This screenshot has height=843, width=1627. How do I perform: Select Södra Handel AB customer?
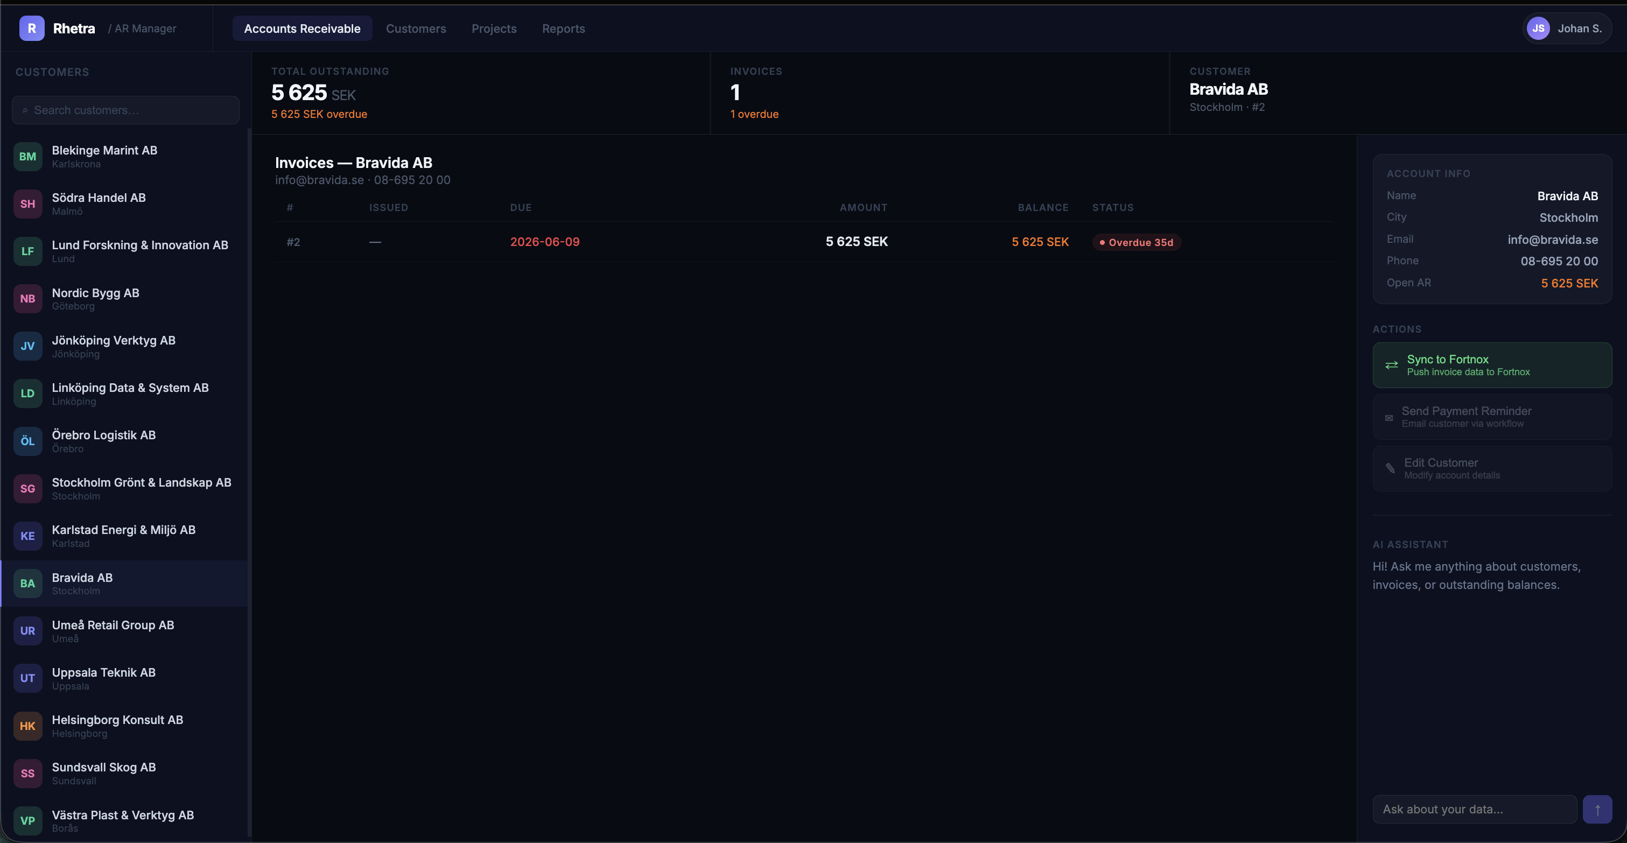click(124, 204)
